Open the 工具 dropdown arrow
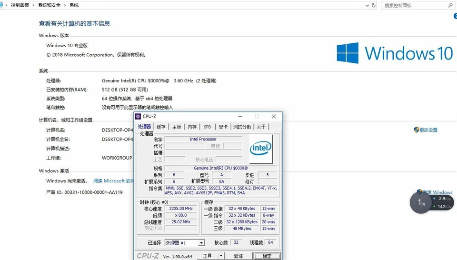The height and width of the screenshot is (260, 457). (x=221, y=256)
